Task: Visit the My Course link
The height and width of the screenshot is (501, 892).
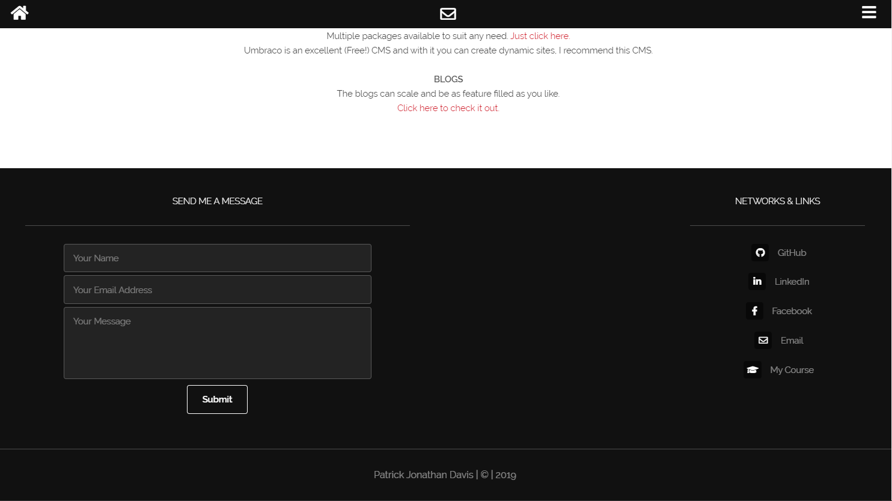Action: 792,369
